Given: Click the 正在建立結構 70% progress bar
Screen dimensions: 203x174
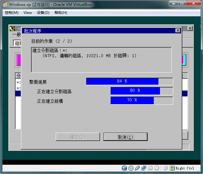Looking at the screenshot, I should pyautogui.click(x=142, y=100).
